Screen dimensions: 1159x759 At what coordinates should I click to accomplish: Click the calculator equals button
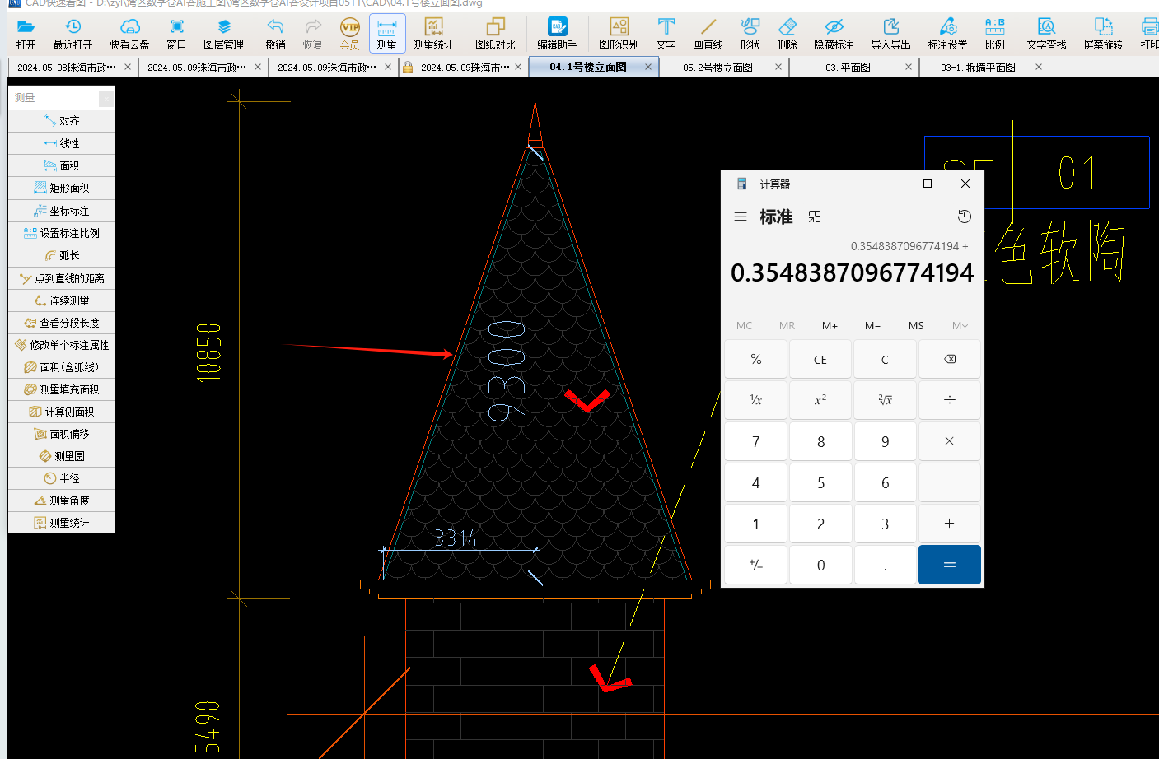tap(950, 565)
